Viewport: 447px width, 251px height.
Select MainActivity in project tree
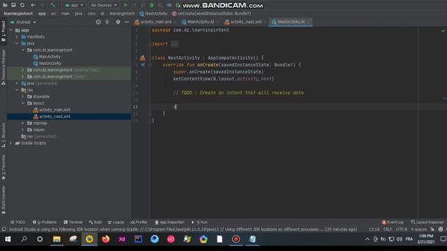[x=50, y=56]
